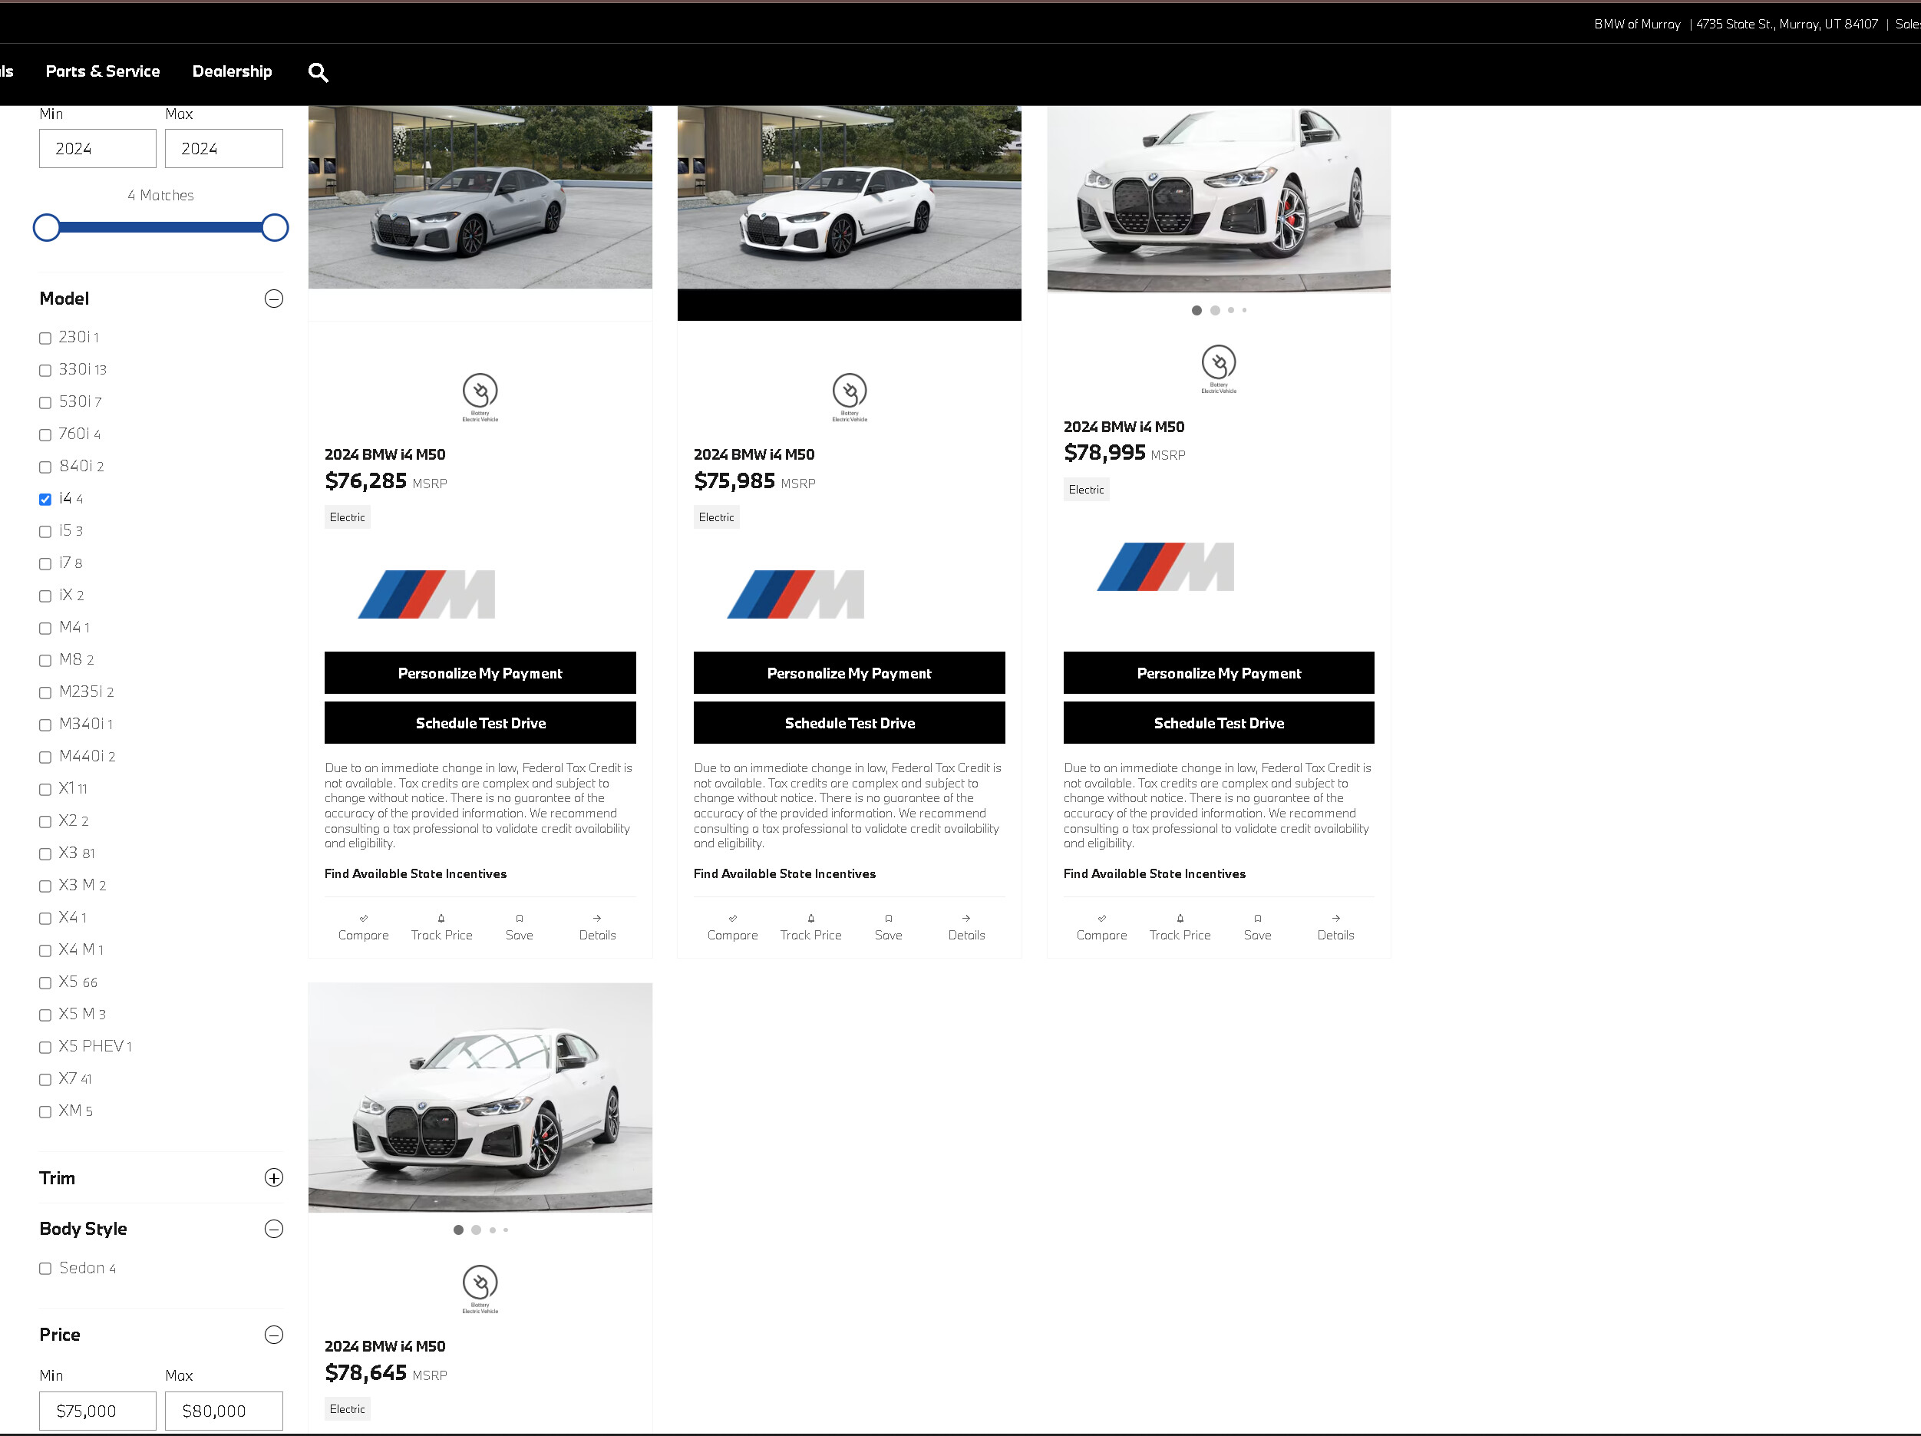Personalize payment for the $76,285 i4

point(480,673)
